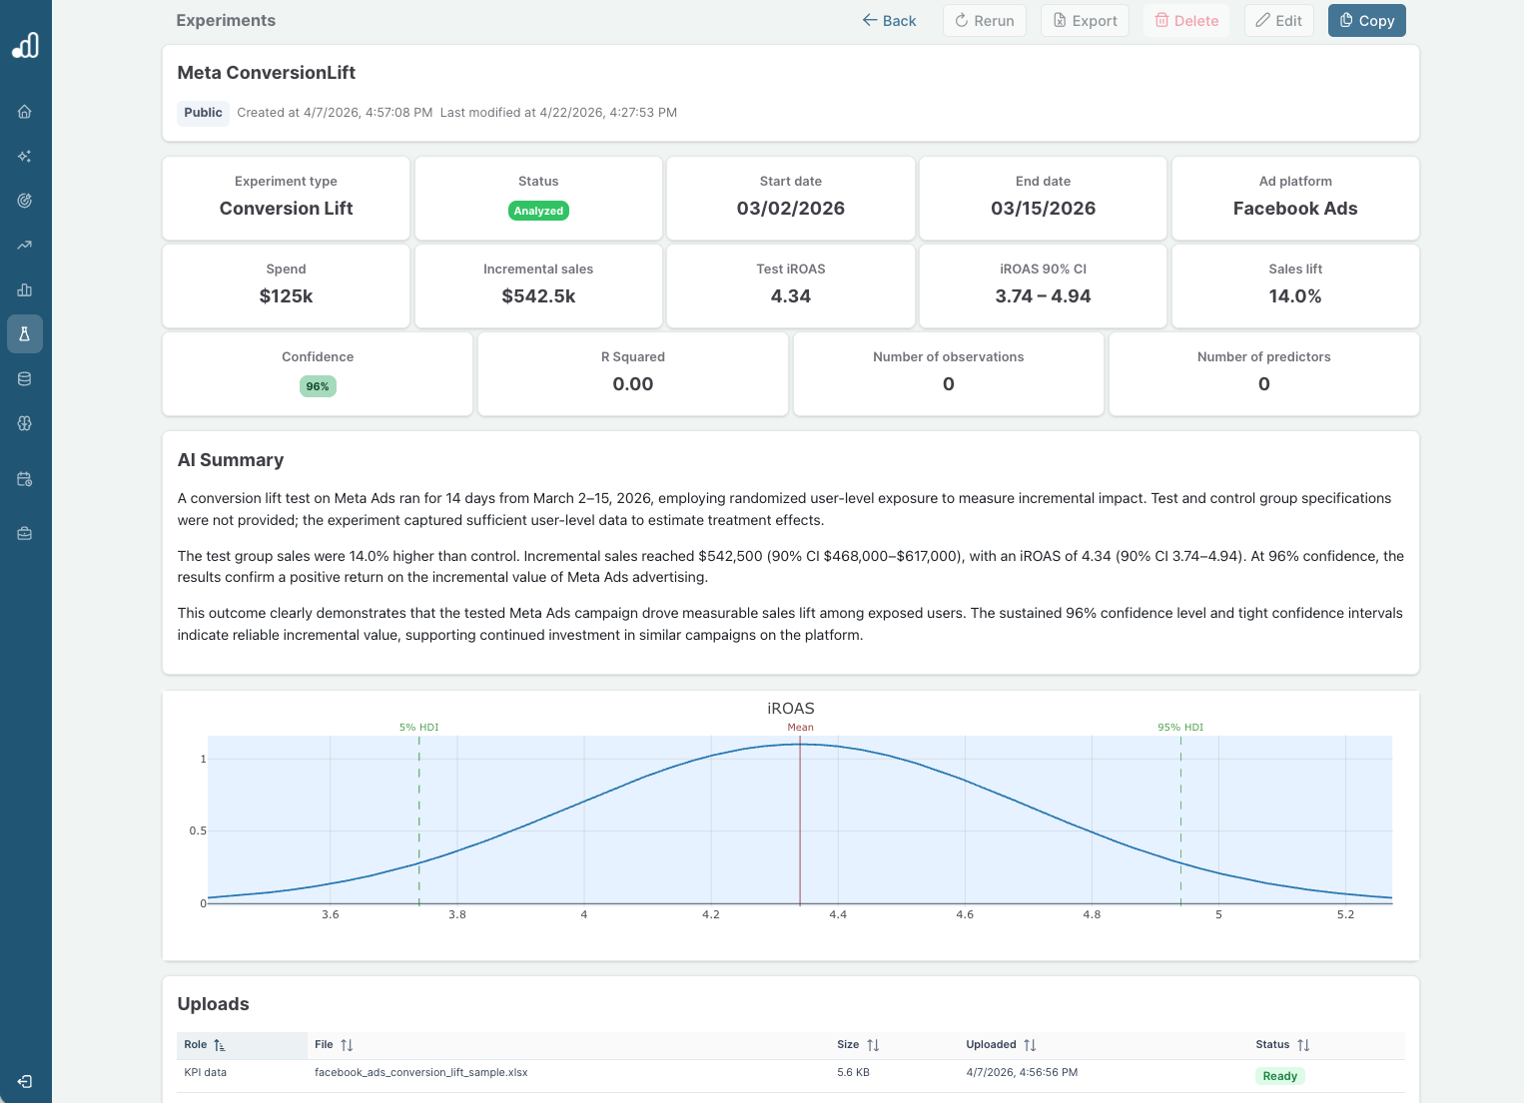
Task: Click the End date 03/15/2026
Action: pyautogui.click(x=1043, y=209)
